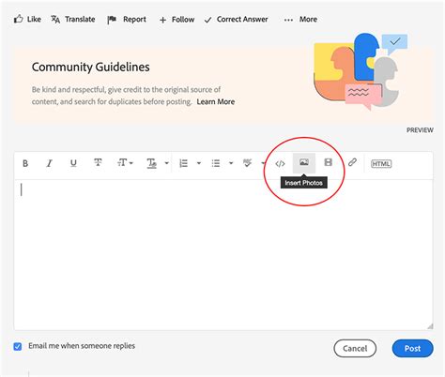Open the font size tool
445x377 pixels.
(x=122, y=163)
